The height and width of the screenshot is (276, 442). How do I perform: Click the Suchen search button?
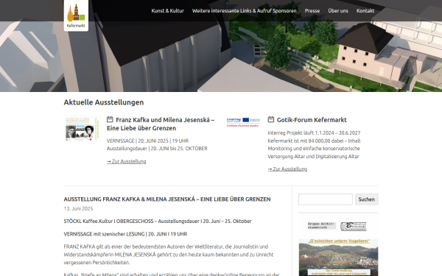click(366, 199)
